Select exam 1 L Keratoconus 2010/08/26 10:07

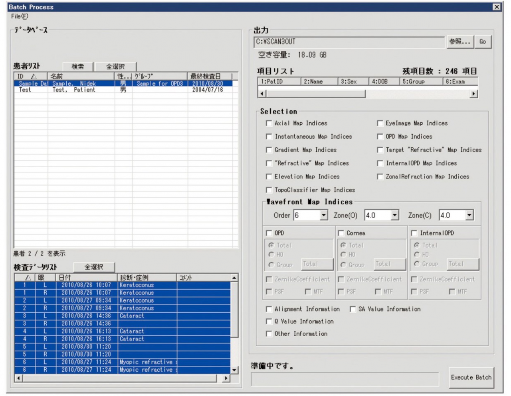coord(122,285)
